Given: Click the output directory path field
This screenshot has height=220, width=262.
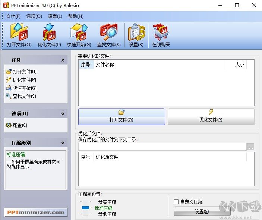Looking at the screenshot, I should pyautogui.click(x=162, y=147).
